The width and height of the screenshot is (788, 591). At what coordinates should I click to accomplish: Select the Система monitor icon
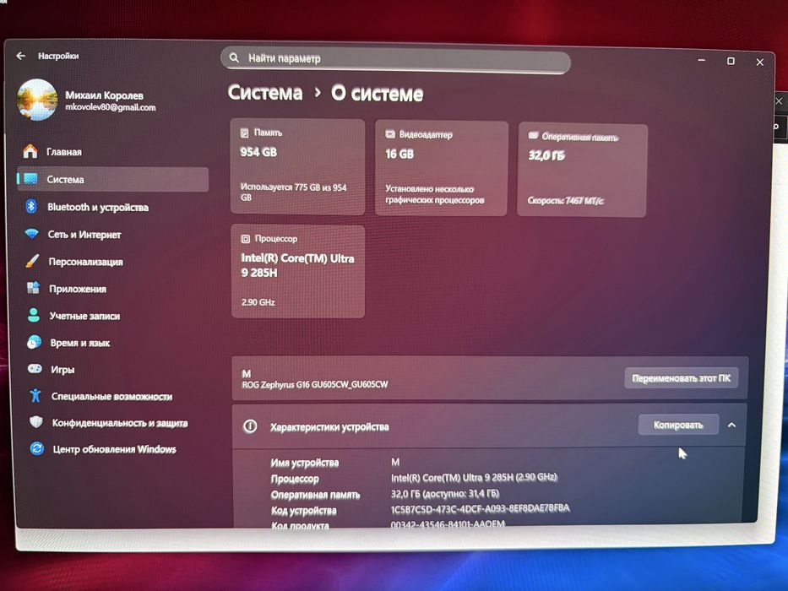31,179
